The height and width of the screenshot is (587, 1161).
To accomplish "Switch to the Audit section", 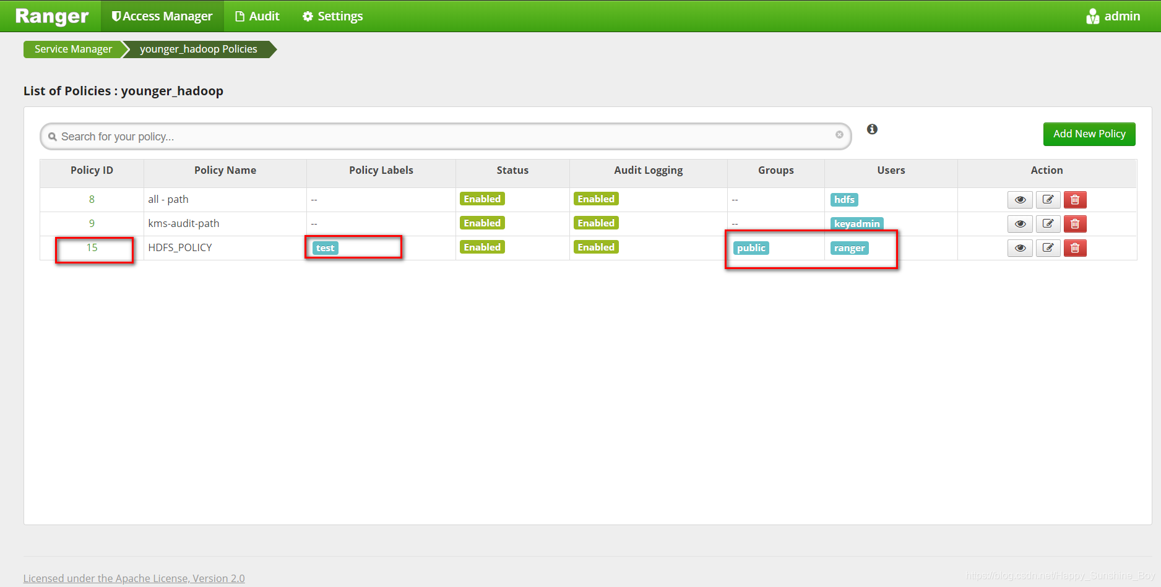I will pyautogui.click(x=257, y=16).
